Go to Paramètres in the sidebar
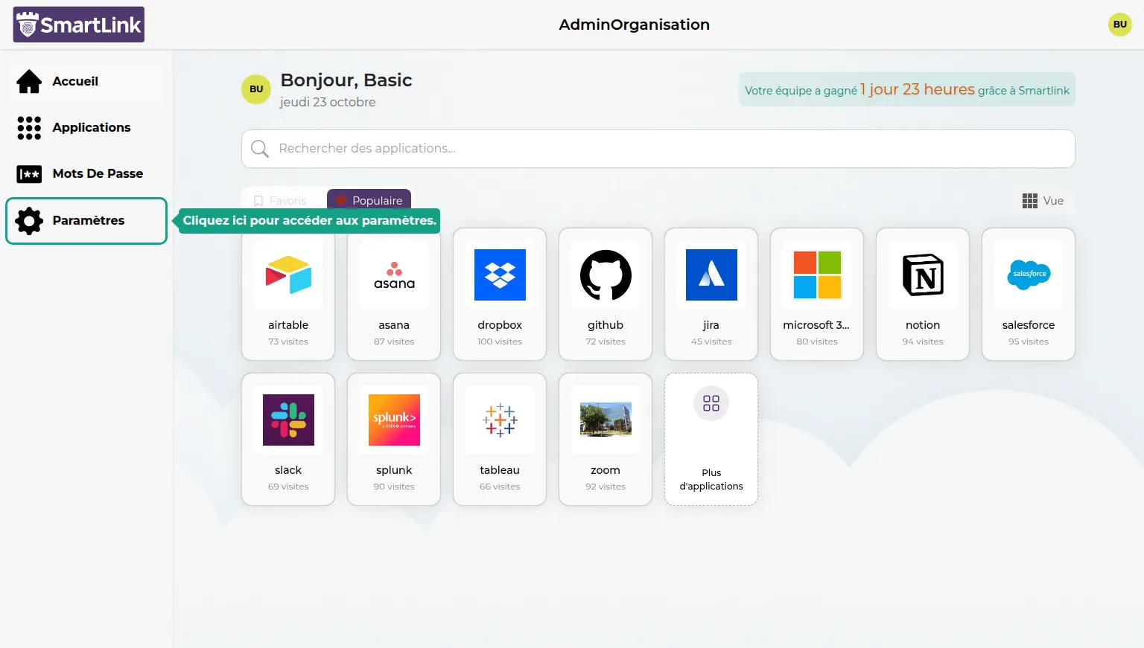Viewport: 1144px width, 648px height. click(x=86, y=220)
